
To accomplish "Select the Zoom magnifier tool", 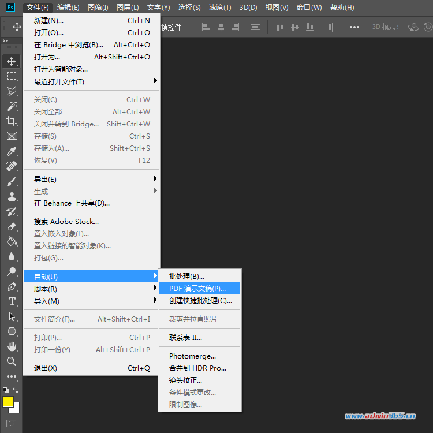I will click(x=12, y=361).
